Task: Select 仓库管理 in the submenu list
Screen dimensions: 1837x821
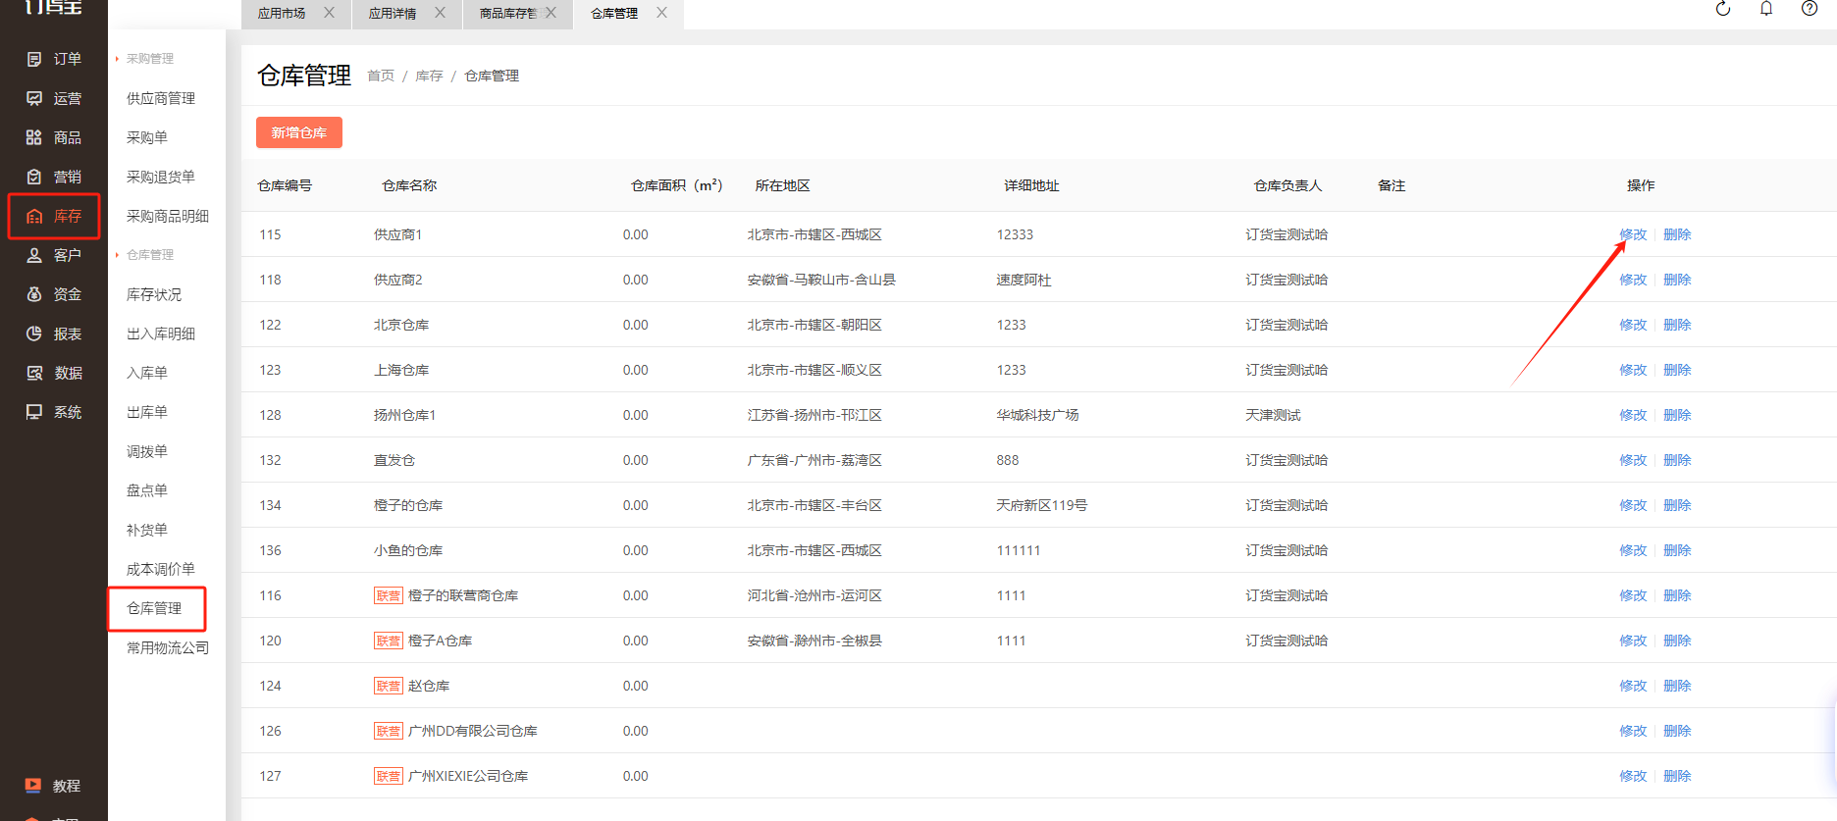Action: click(154, 608)
